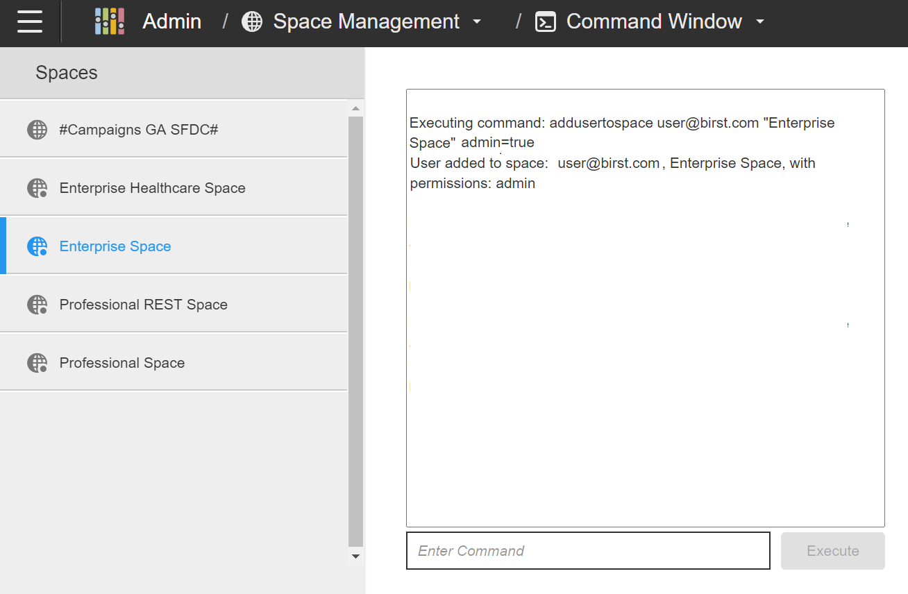The height and width of the screenshot is (594, 908).
Task: Expand the Command Window dropdown arrow
Action: pyautogui.click(x=760, y=22)
